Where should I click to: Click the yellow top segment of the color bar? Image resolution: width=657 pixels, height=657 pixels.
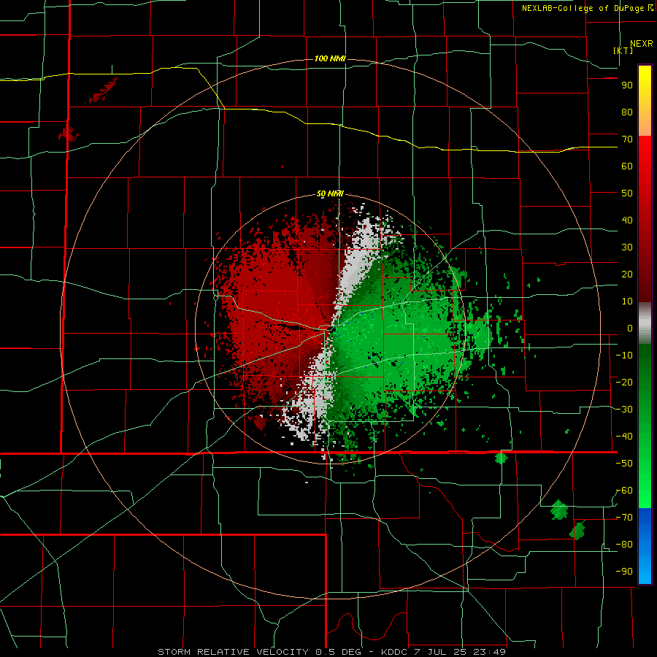645,101
